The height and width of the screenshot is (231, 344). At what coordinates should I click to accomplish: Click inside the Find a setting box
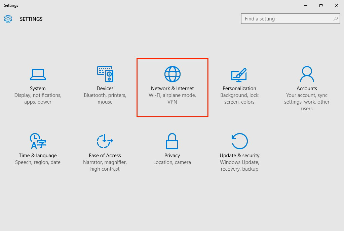point(286,19)
